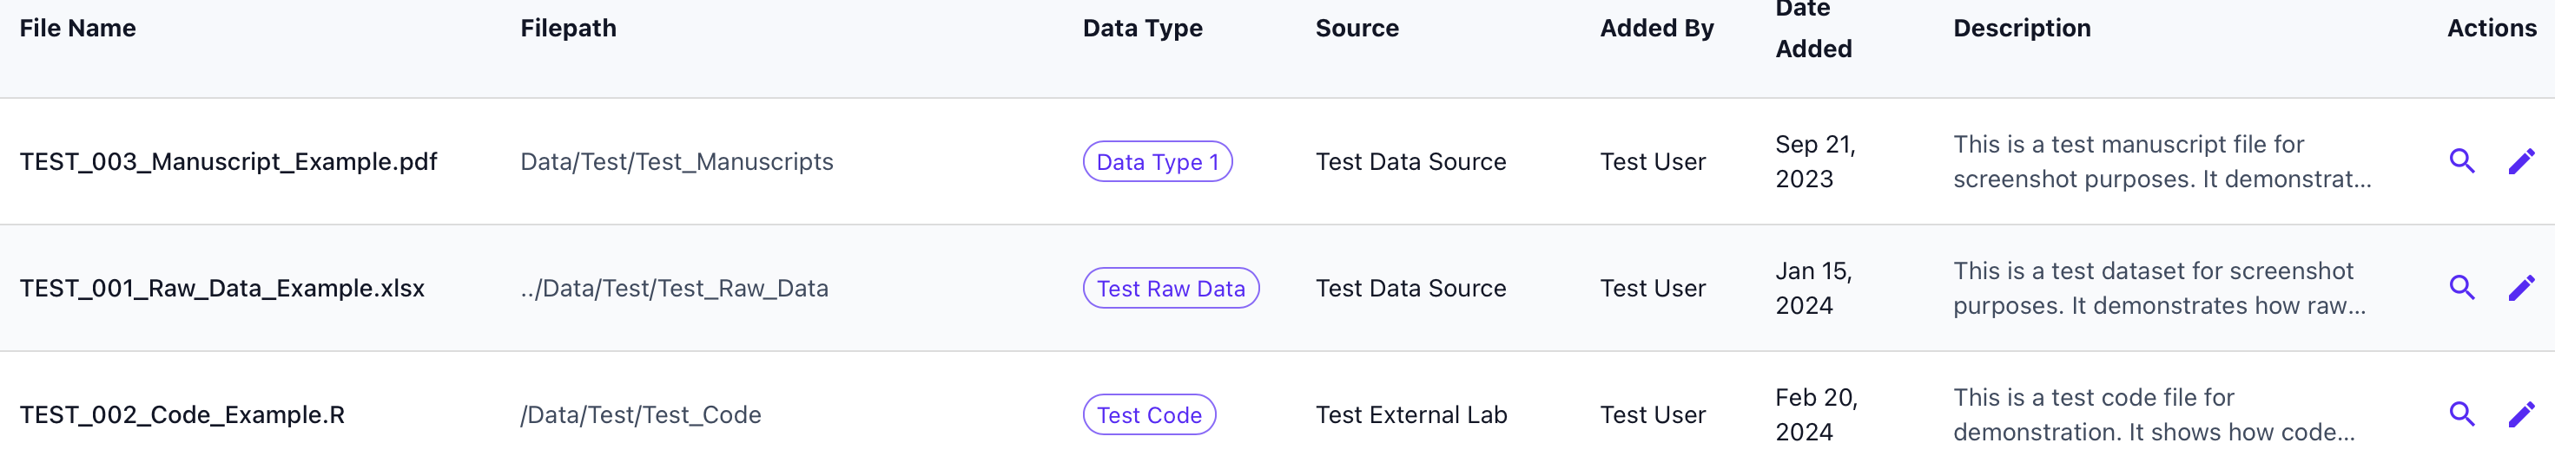Click the view magnifier icon for TEST_003_Manuscript_Example.pdf
Screen dimensions: 2555x456
click(x=2461, y=160)
